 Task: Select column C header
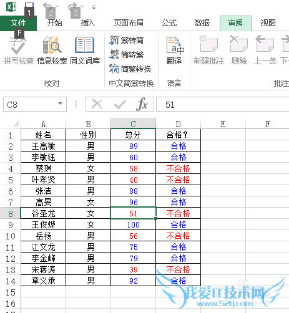click(133, 124)
